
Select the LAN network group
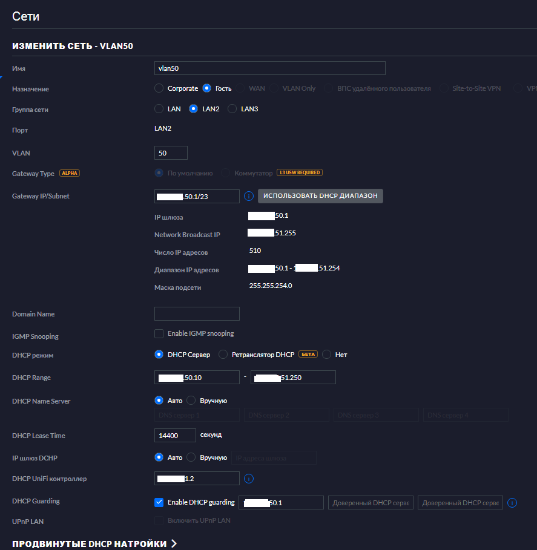tap(159, 109)
